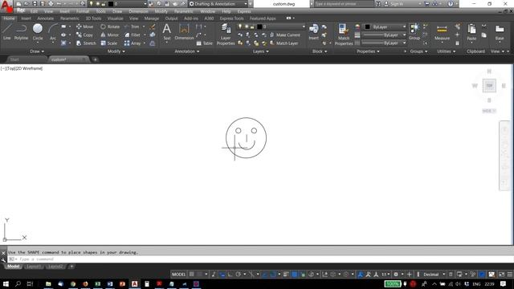Click the Paste icon
The image size is (514, 289).
[471, 32]
